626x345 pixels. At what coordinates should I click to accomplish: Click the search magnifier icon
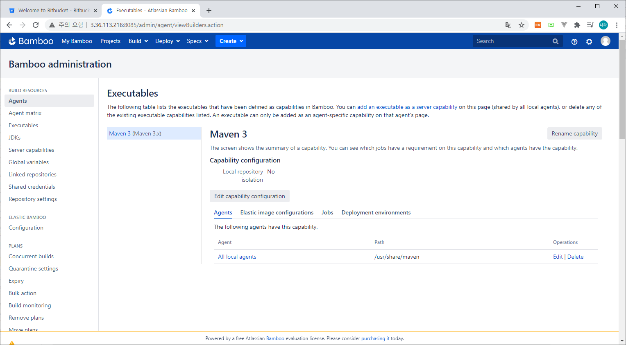pos(556,41)
